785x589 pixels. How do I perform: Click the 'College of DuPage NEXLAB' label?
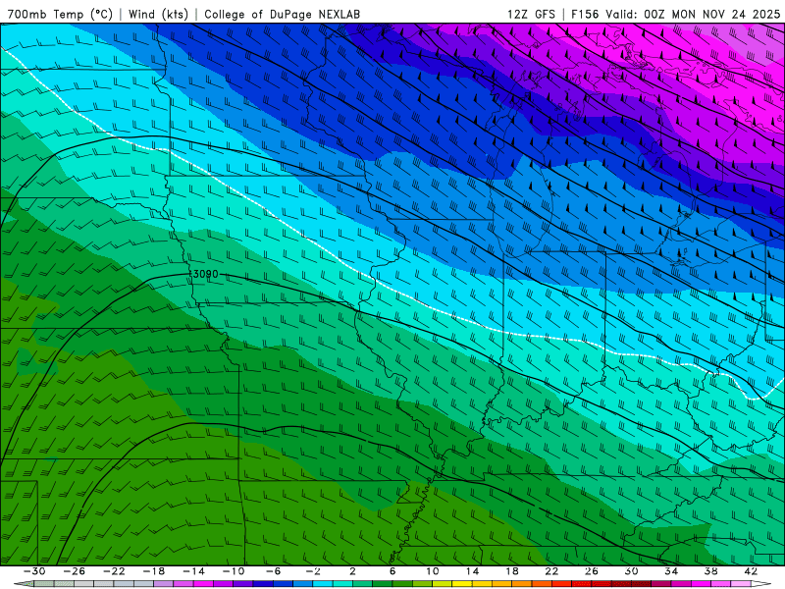click(282, 14)
